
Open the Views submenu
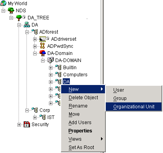click(x=83, y=139)
